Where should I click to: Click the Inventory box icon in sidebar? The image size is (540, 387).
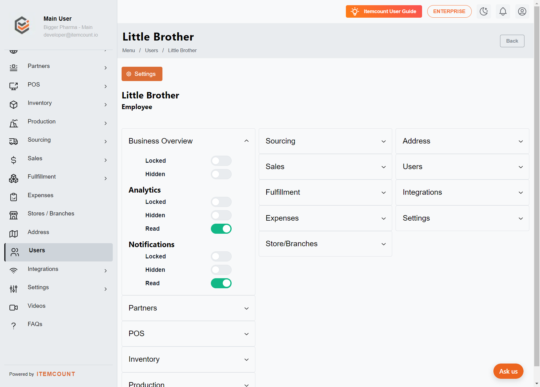[x=14, y=105]
